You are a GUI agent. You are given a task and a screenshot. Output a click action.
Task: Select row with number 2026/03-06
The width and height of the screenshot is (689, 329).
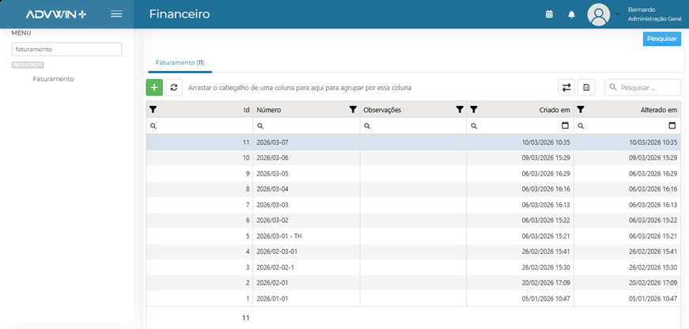click(414, 157)
